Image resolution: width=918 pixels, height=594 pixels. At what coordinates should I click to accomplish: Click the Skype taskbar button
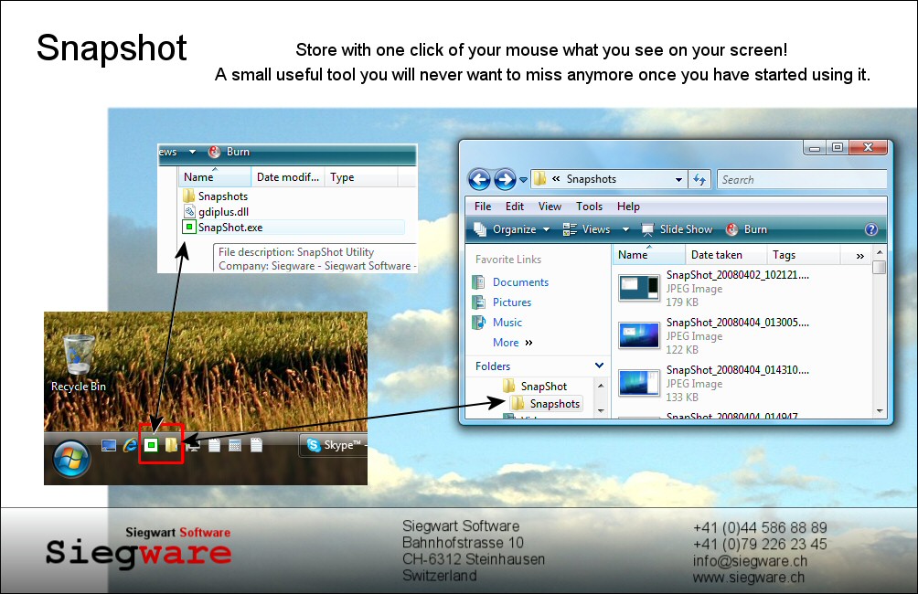[x=334, y=445]
